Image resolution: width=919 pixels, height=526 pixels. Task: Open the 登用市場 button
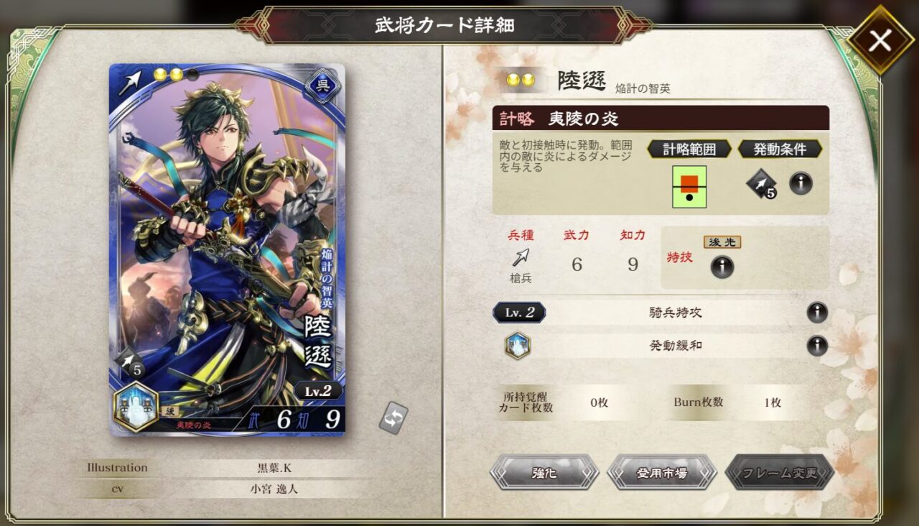661,472
